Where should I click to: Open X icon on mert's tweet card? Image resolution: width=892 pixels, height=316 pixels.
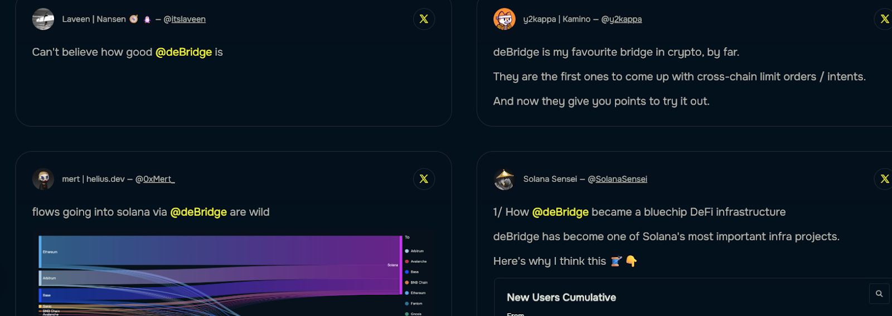click(424, 179)
